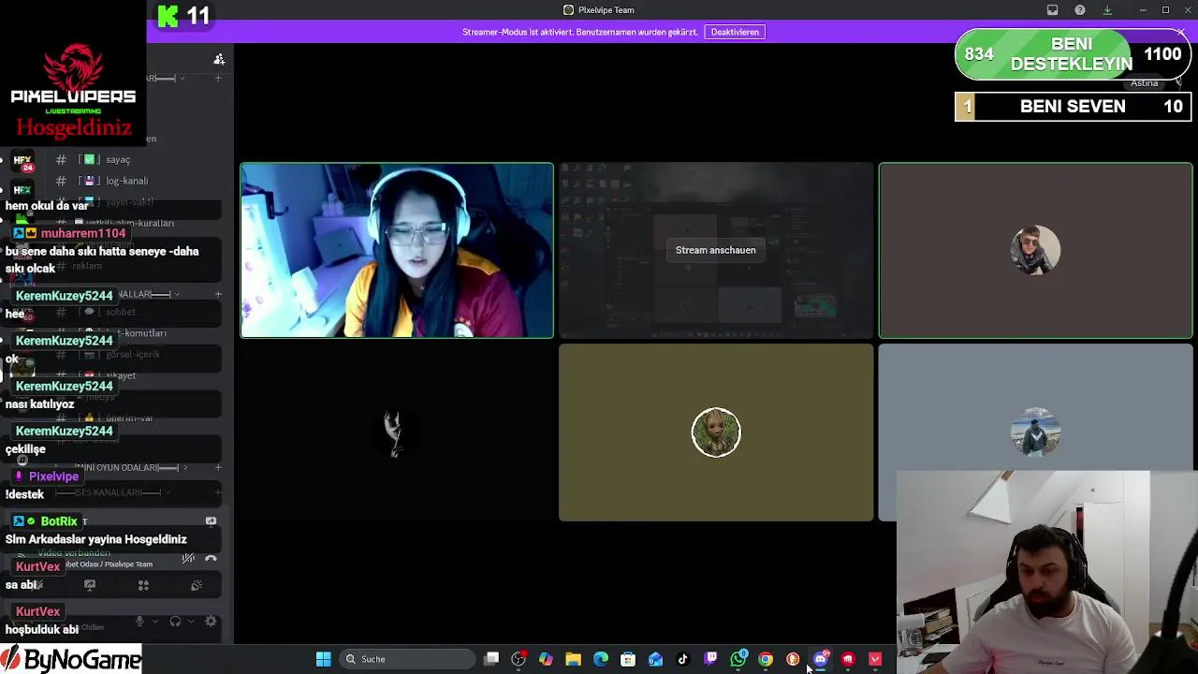Switch to Discord taskbar icon

click(821, 659)
